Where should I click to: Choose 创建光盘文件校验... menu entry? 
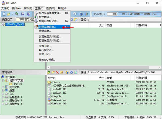click(52, 36)
